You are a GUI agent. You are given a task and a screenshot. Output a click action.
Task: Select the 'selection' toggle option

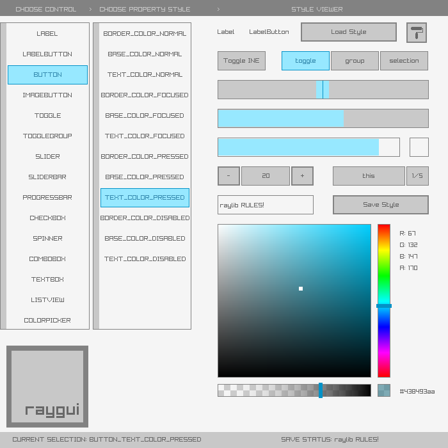404,61
